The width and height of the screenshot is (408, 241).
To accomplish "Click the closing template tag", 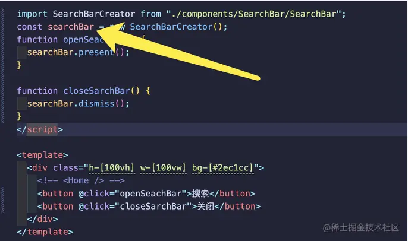I will point(45,232).
